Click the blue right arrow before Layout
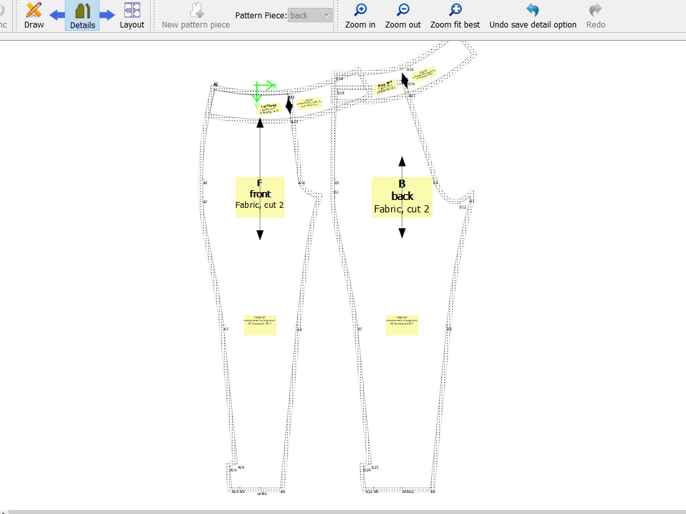The height and width of the screenshot is (514, 686). 107,15
